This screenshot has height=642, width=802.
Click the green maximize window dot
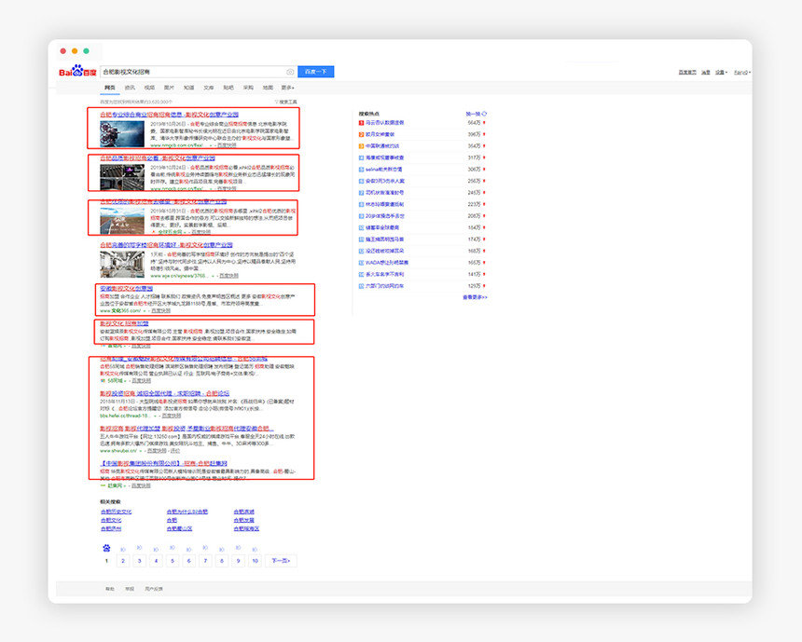click(86, 51)
